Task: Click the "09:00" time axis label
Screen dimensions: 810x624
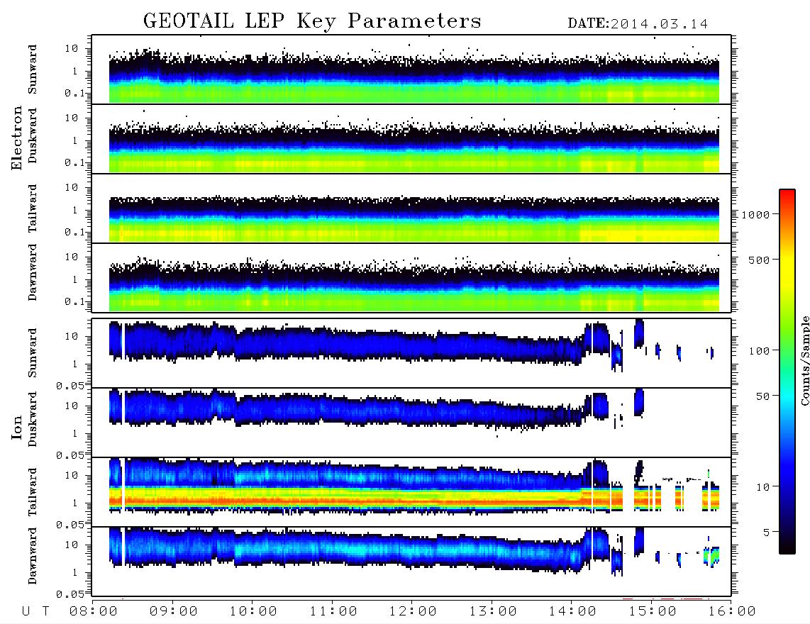Action: coord(173,612)
